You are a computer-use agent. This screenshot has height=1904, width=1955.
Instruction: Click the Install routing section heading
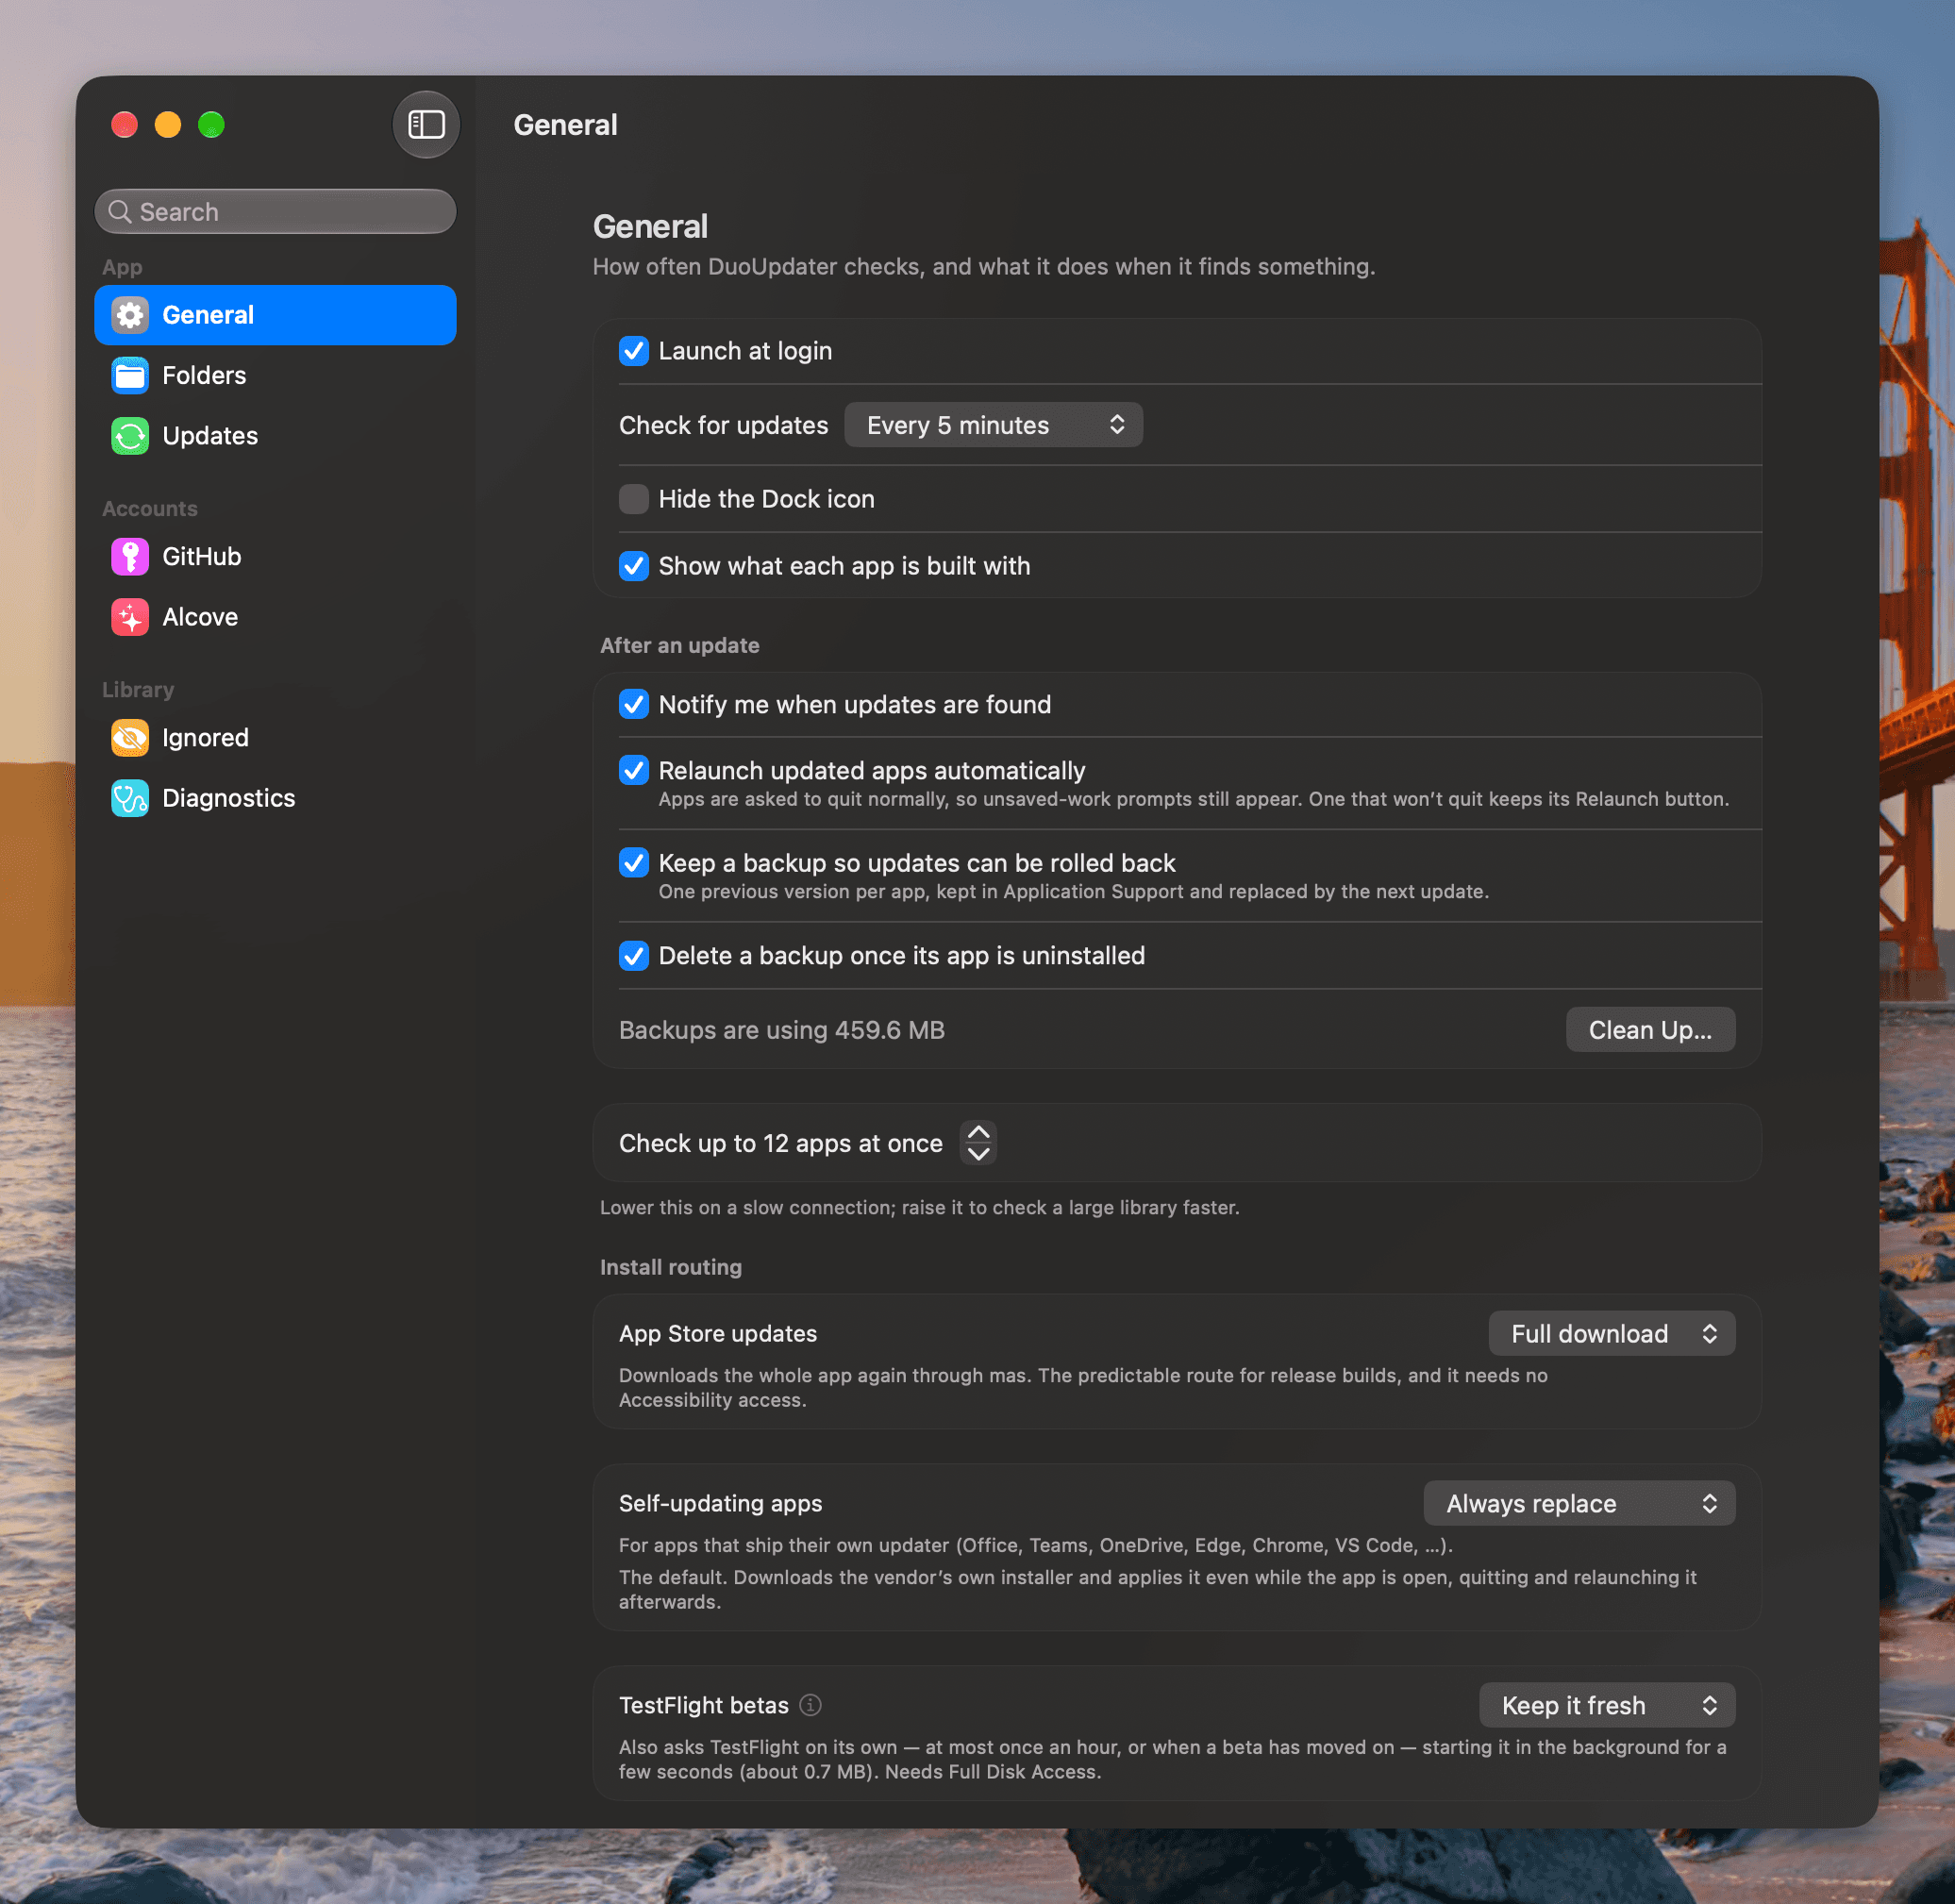(x=671, y=1267)
